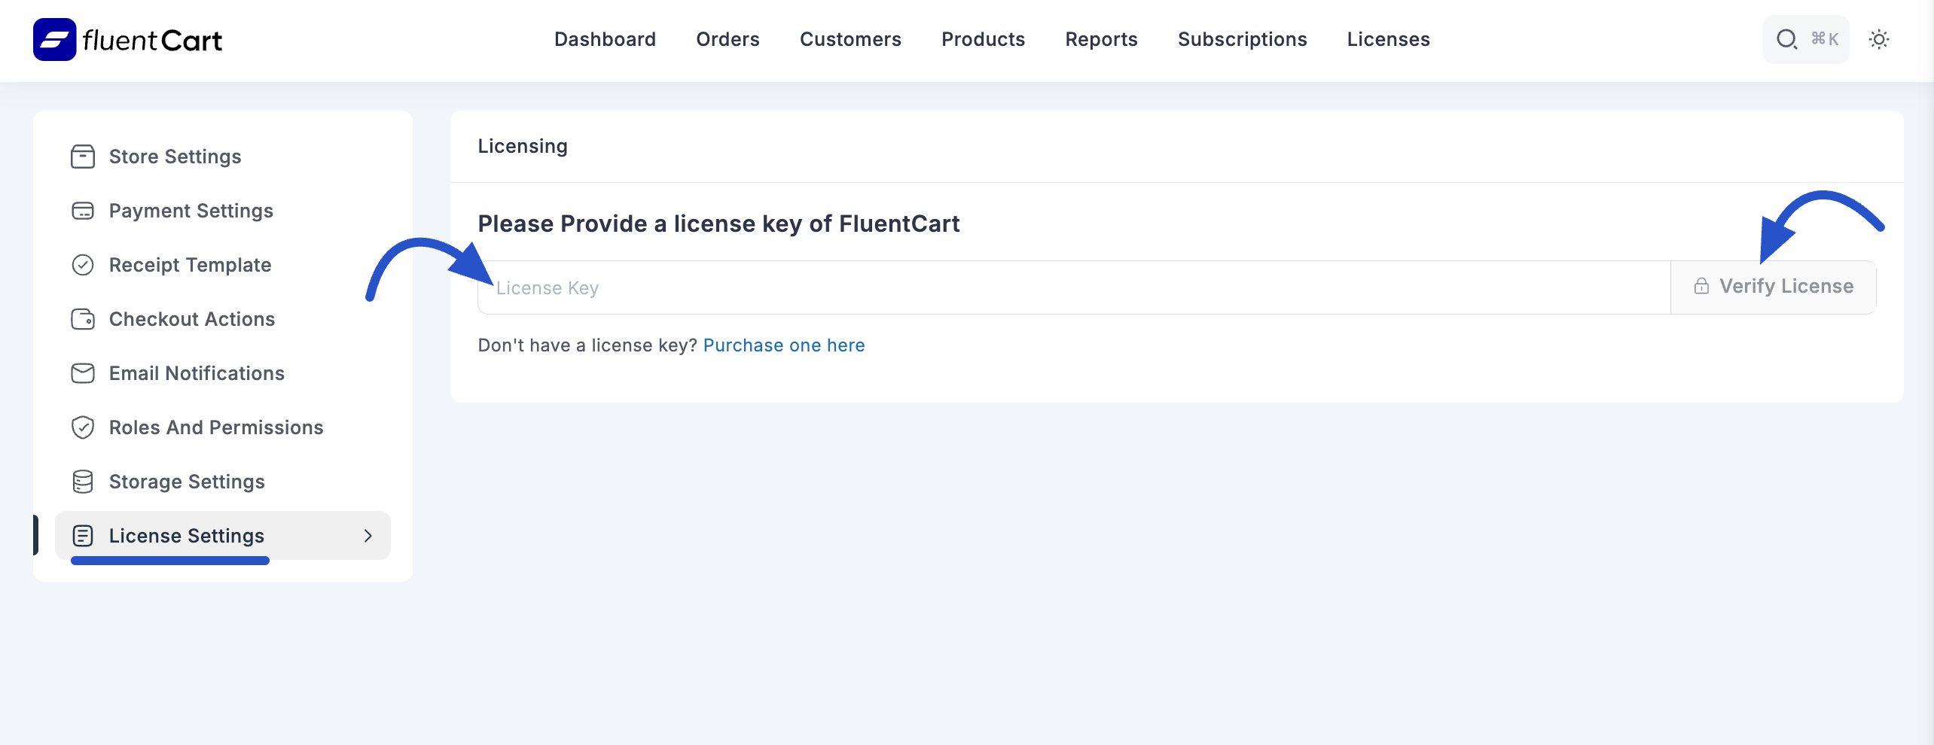
Task: Select the Storage Settings database icon
Action: 83,481
